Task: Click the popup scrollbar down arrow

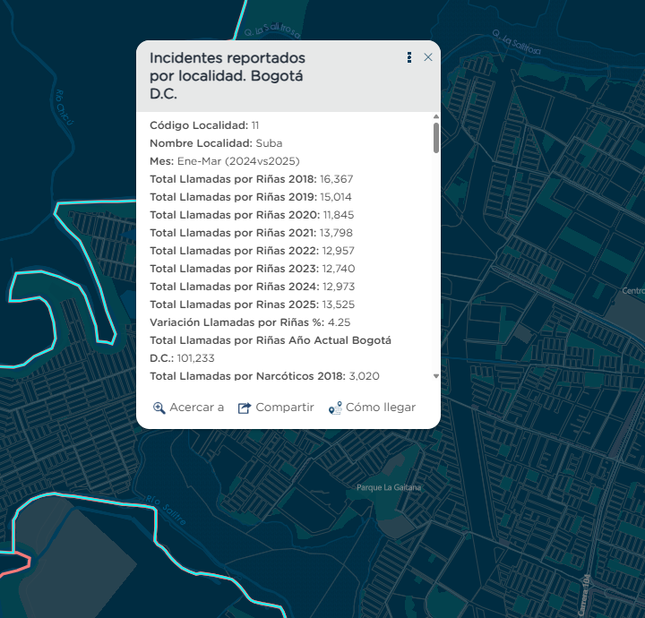Action: pyautogui.click(x=436, y=376)
